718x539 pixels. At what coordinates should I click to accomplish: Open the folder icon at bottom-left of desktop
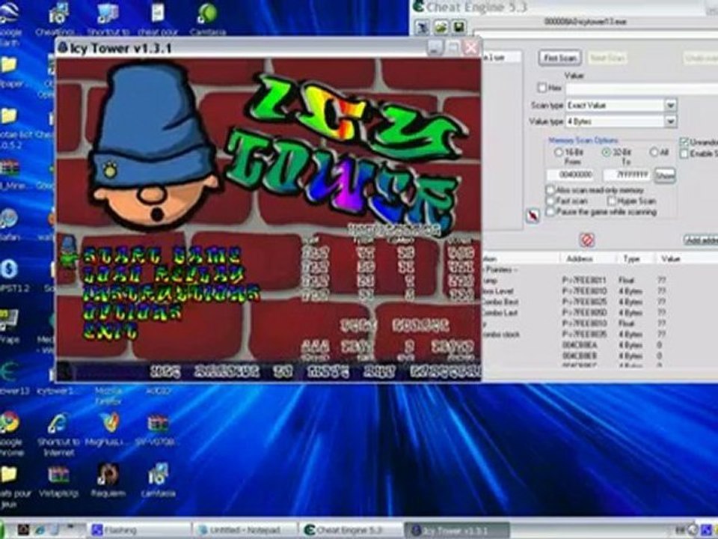(x=8, y=475)
